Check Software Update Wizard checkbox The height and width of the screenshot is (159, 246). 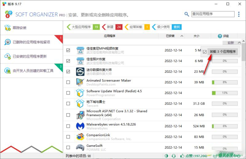click(68, 93)
